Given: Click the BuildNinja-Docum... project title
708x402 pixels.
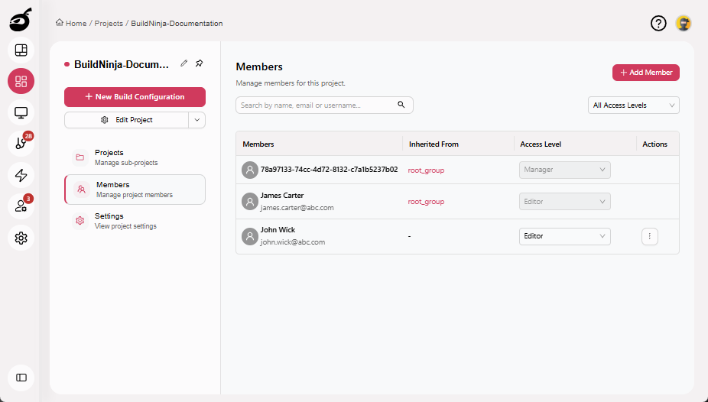Looking at the screenshot, I should pyautogui.click(x=122, y=64).
